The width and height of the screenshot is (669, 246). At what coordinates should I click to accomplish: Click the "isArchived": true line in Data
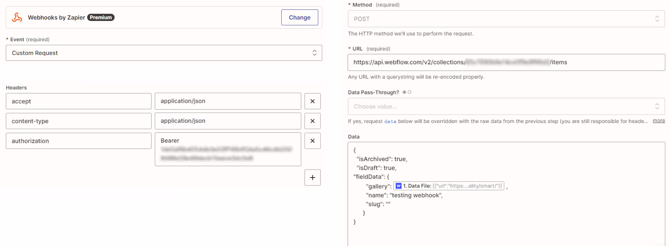point(382,159)
